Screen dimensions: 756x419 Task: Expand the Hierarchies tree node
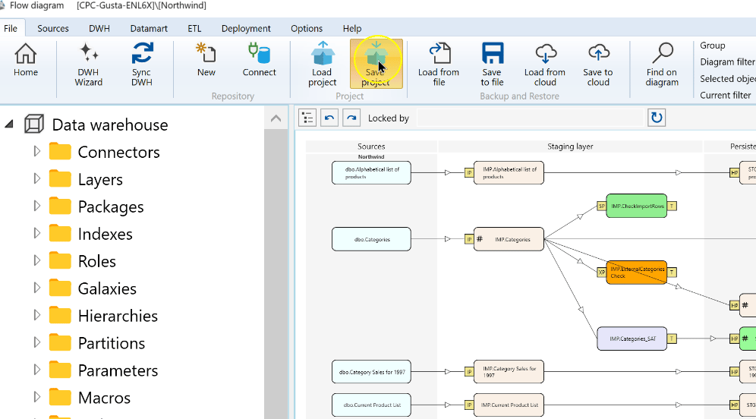point(36,315)
